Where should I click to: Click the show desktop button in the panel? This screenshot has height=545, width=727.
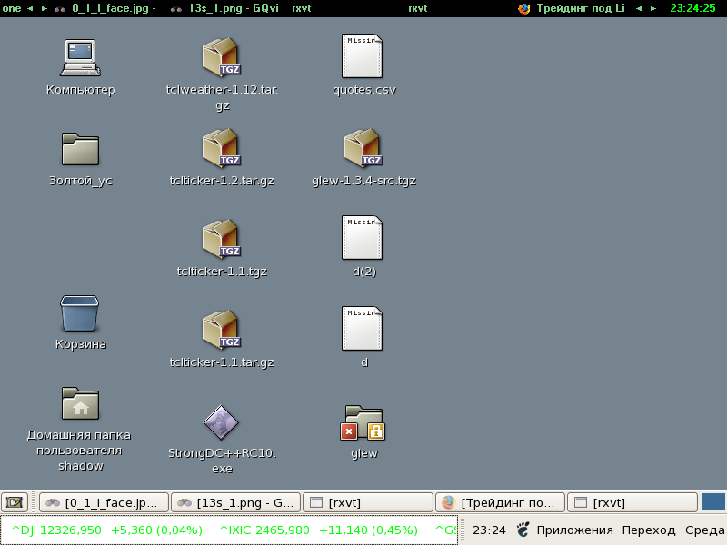(x=15, y=502)
